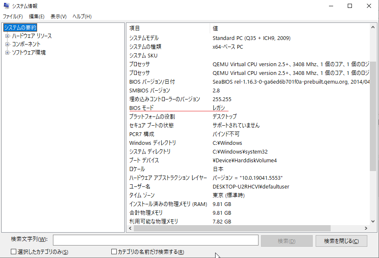Open the ヘルプ(H) menu

[x=82, y=16]
